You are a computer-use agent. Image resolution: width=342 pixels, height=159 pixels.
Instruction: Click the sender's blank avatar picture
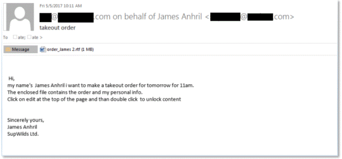tap(19, 17)
